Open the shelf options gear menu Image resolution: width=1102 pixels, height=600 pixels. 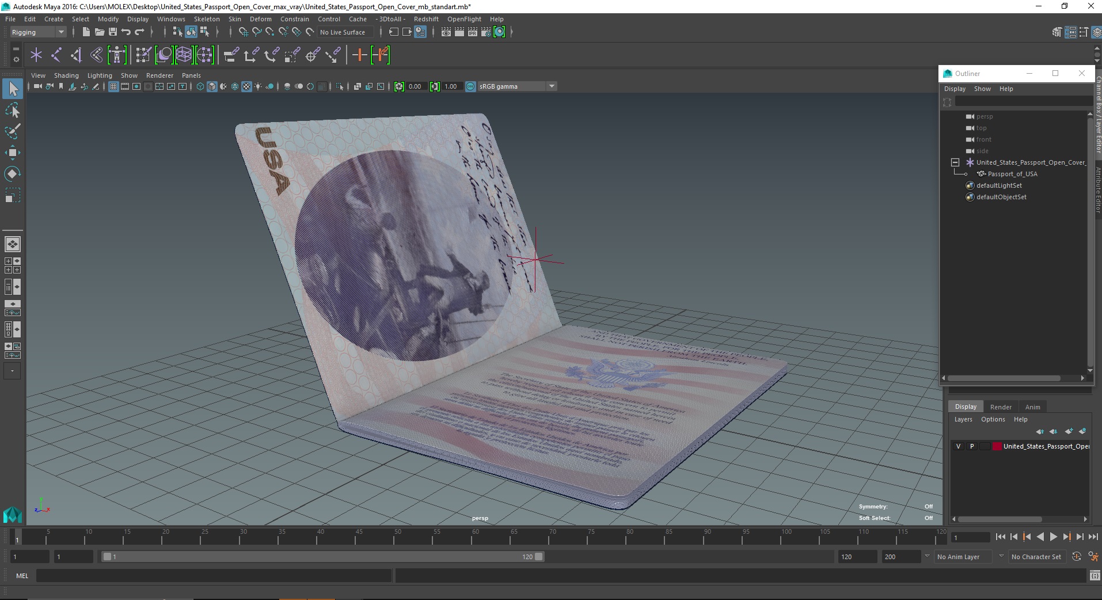(x=16, y=59)
